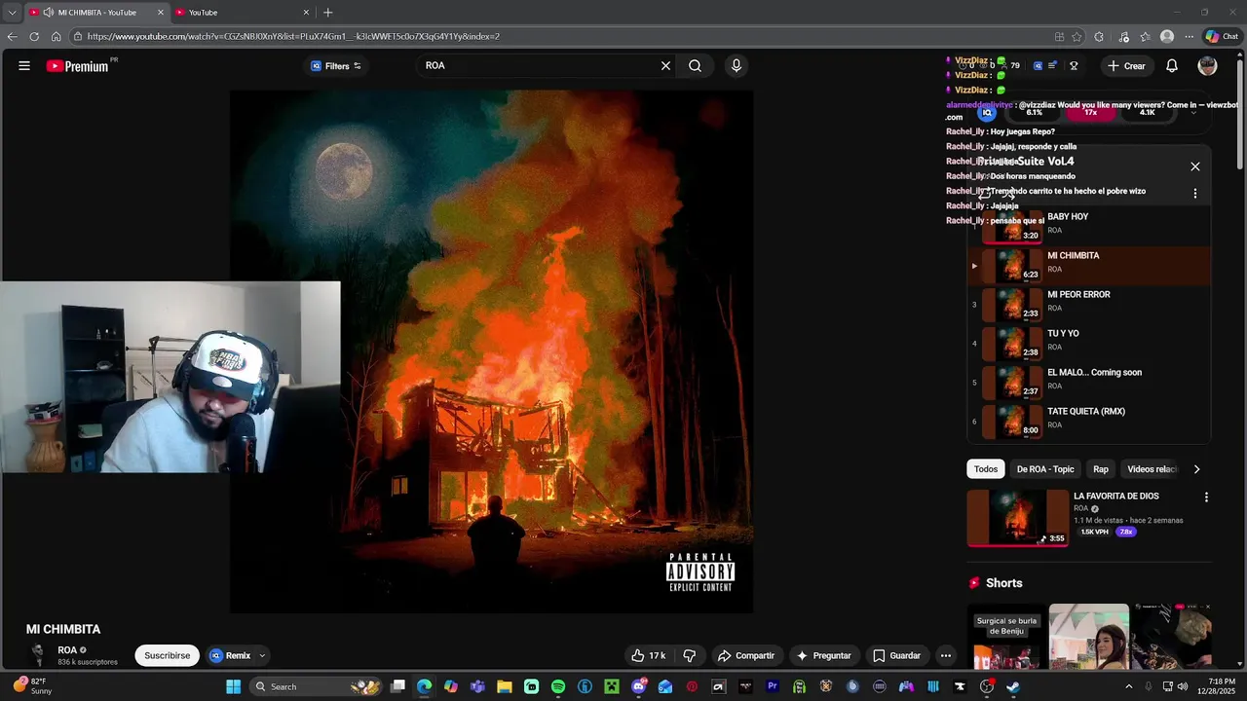Select MI CHIMBITA in the playlist
The height and width of the screenshot is (701, 1247).
(x=1089, y=265)
